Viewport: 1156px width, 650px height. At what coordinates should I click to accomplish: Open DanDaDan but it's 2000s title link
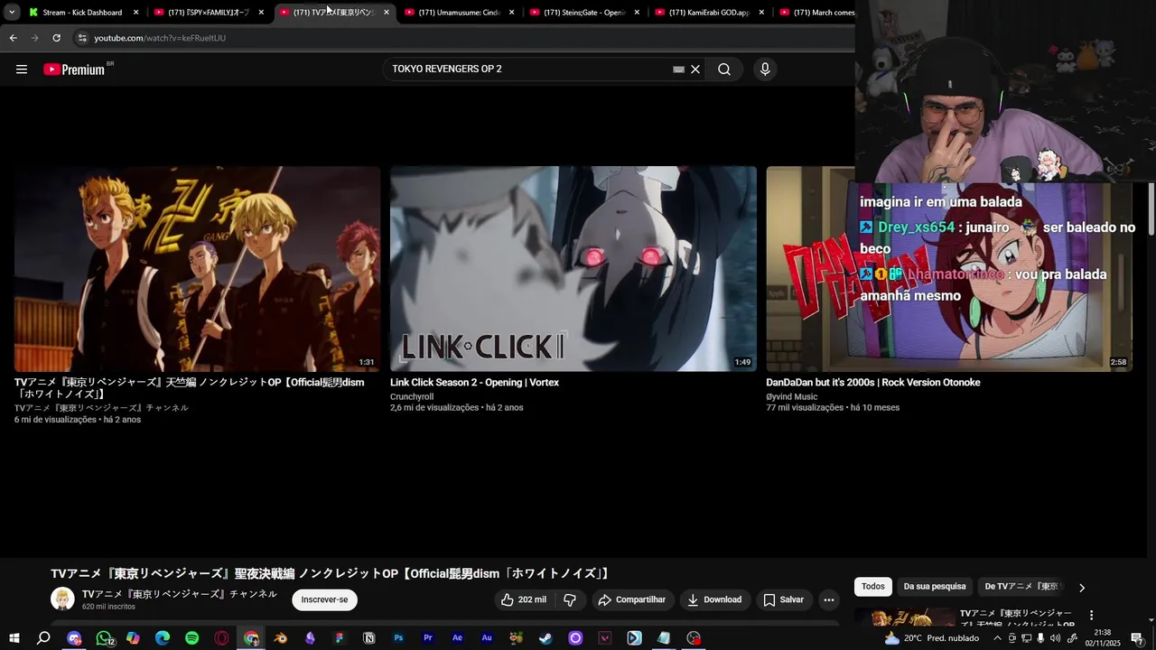[x=873, y=383]
